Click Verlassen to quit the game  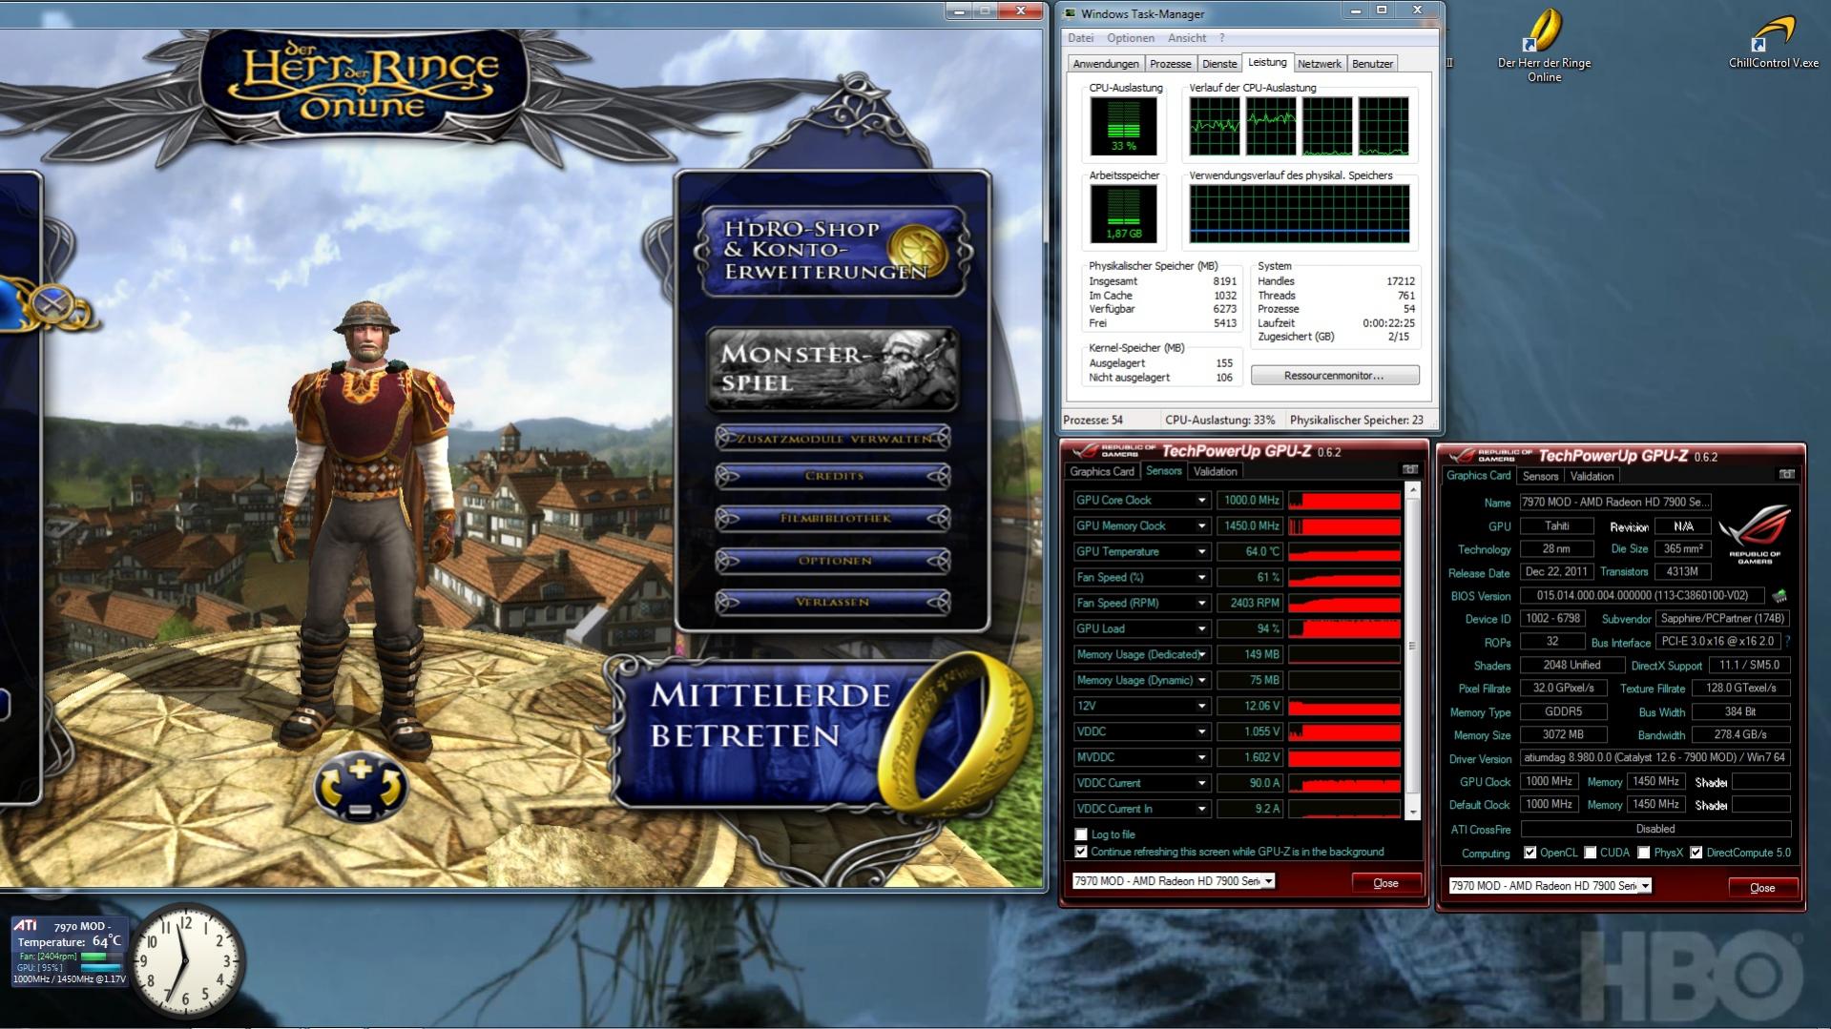point(833,602)
